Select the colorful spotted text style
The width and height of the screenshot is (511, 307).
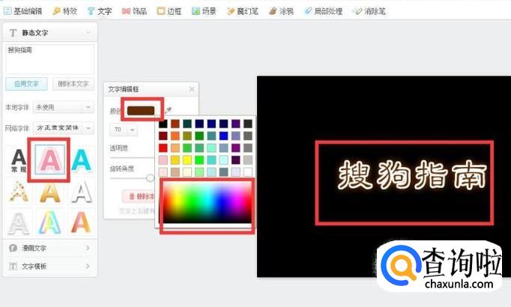click(19, 192)
